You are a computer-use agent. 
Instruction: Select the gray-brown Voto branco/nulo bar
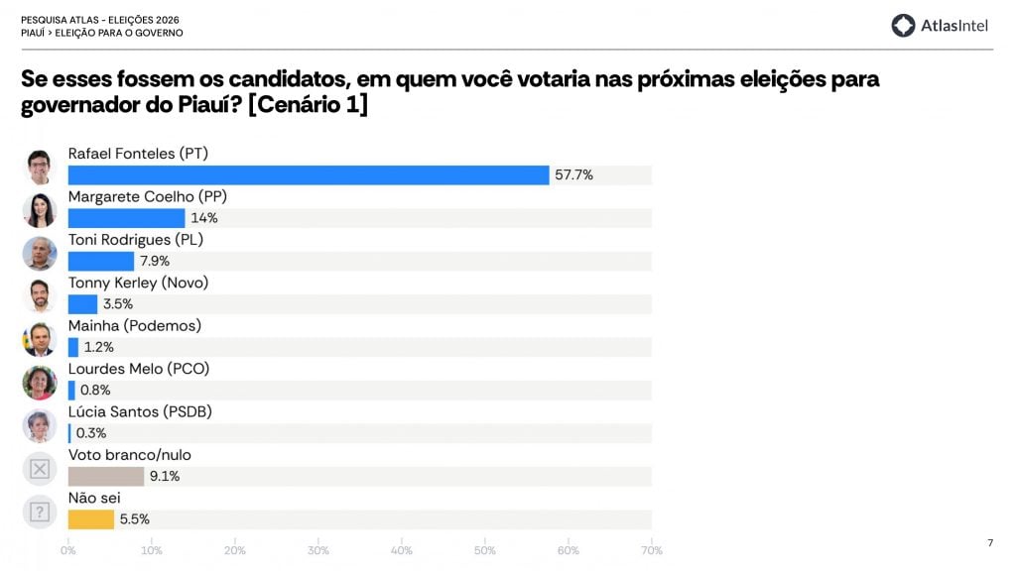[x=105, y=477]
